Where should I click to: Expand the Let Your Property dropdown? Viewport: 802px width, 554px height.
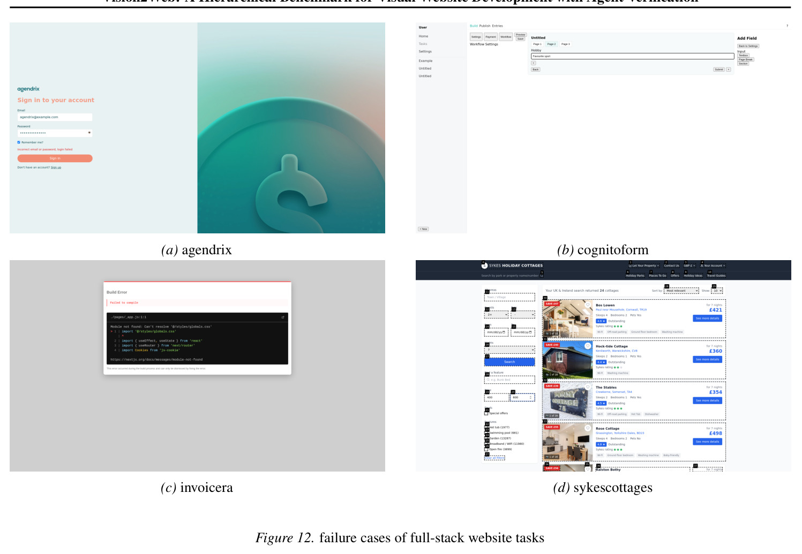[644, 265]
